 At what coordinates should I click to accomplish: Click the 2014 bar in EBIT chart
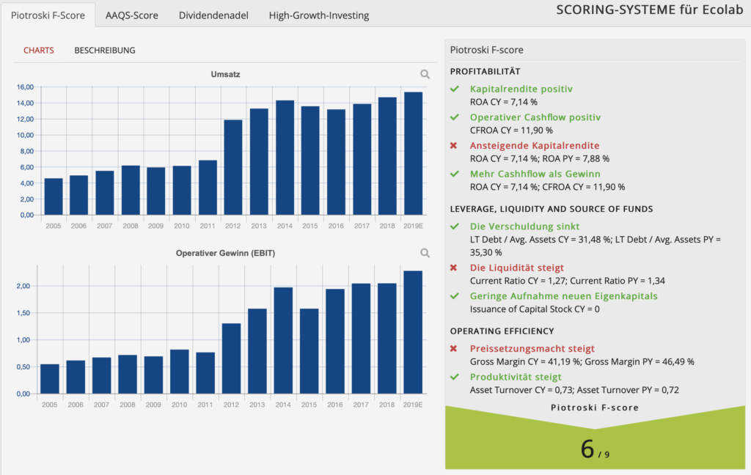point(283,340)
